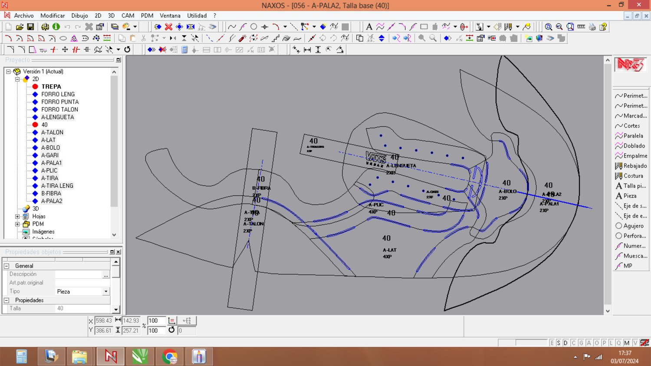Toggle the E status bar indicator
This screenshot has width=651, height=366.
(x=552, y=343)
